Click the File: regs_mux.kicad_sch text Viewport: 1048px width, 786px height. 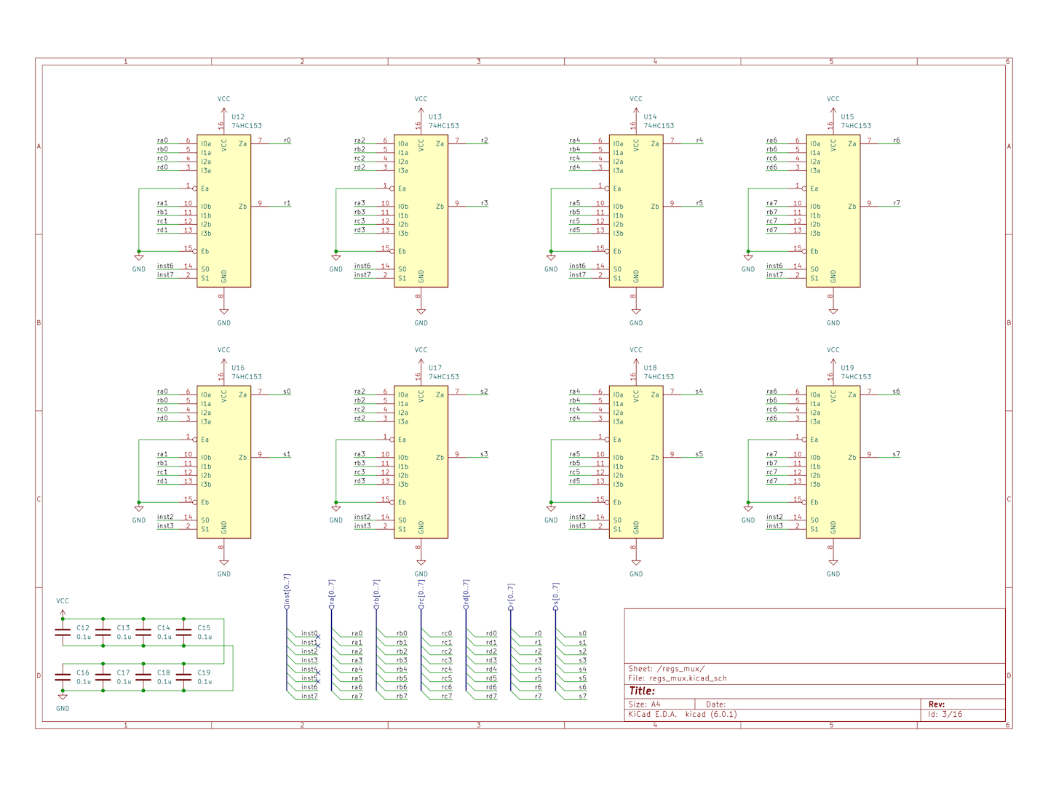pos(678,678)
